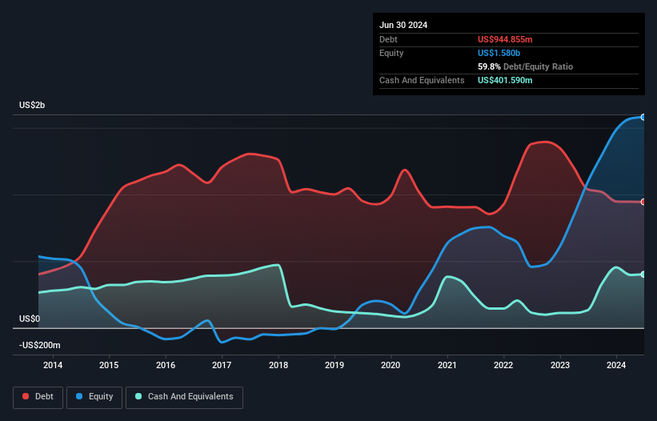The height and width of the screenshot is (421, 657).
Task: Click the Equity row label in tooltip
Action: coord(391,53)
